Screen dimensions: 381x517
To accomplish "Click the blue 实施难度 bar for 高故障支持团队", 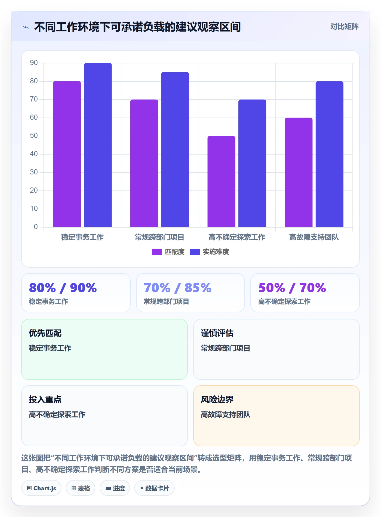I will pos(330,154).
